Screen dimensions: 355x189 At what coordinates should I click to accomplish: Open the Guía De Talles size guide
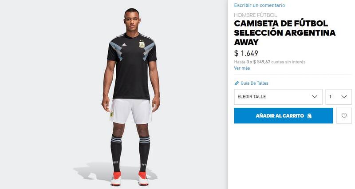[x=254, y=83]
